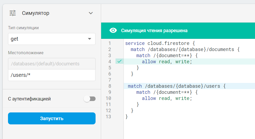Collapse the Симулятор panel chevron
The image size is (255, 139).
tap(91, 13)
